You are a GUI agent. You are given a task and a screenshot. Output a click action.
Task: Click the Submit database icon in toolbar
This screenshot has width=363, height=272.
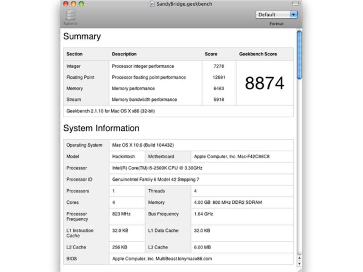(70, 15)
